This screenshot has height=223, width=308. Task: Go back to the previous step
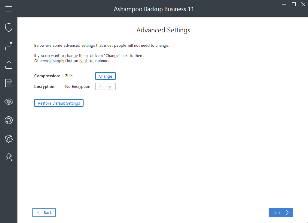(x=44, y=213)
